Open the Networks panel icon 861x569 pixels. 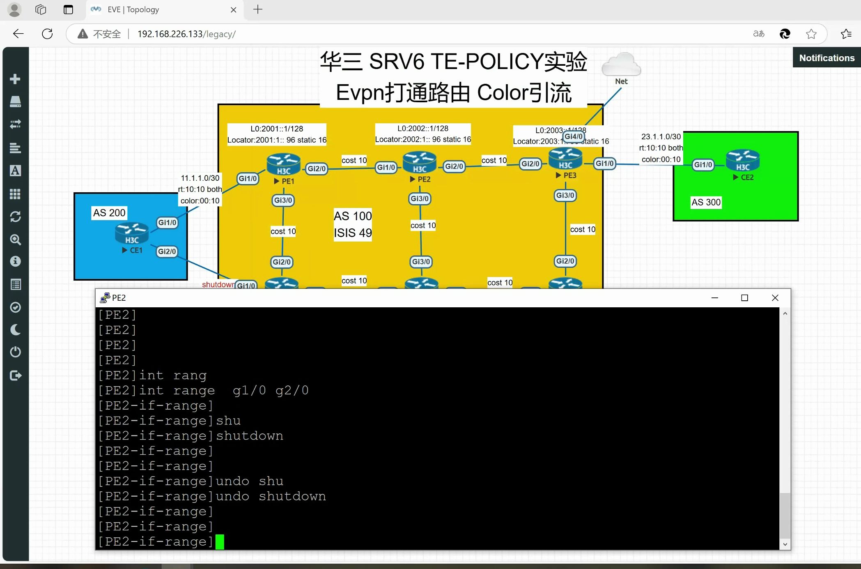coord(16,124)
